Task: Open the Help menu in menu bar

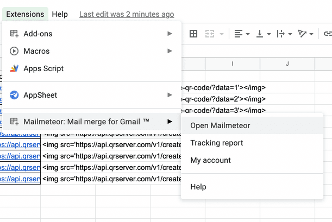Action: click(60, 14)
